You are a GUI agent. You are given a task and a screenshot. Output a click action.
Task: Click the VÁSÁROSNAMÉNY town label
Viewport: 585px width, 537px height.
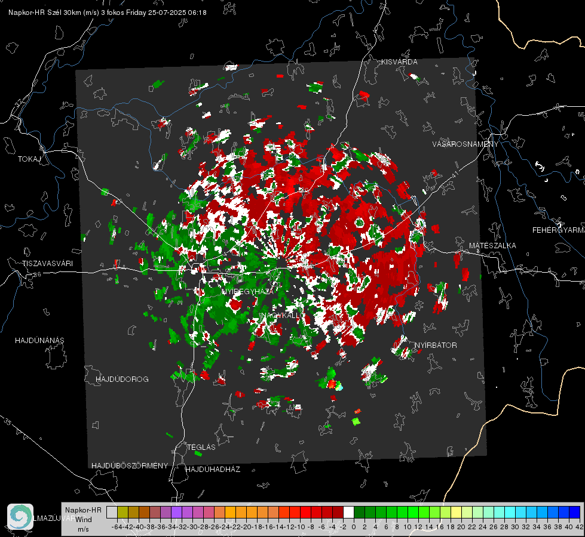[x=465, y=144]
